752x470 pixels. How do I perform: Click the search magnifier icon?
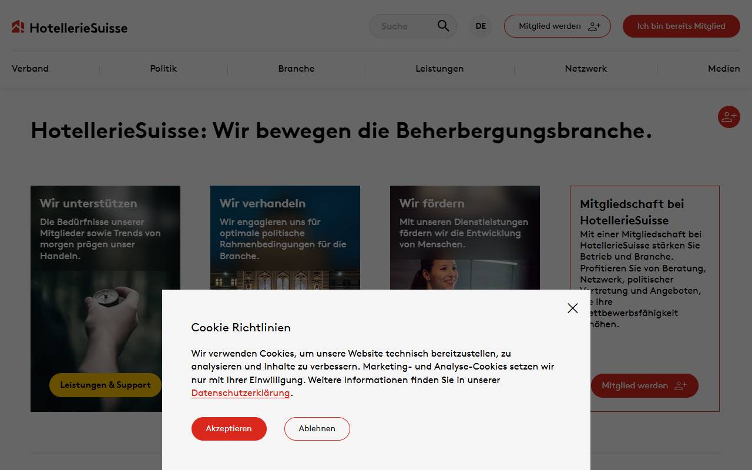[x=443, y=26]
